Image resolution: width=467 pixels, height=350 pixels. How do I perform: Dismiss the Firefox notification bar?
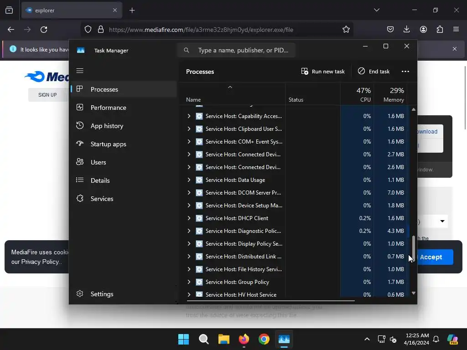click(x=455, y=49)
